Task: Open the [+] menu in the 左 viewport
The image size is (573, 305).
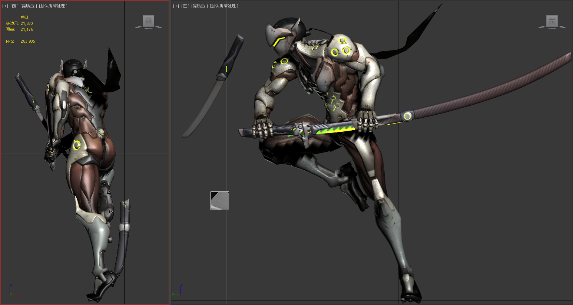Action: click(x=176, y=6)
